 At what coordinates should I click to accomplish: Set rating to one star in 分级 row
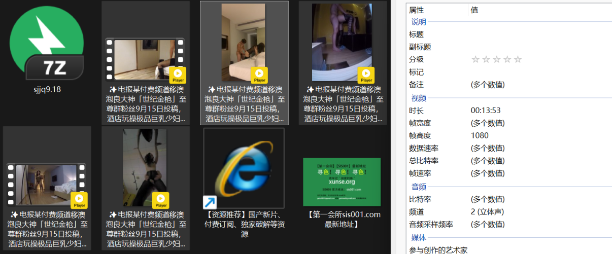tap(475, 59)
